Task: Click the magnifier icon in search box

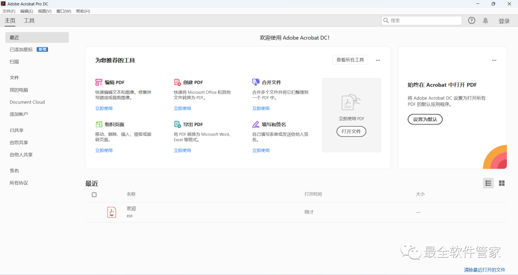Action: [386, 21]
